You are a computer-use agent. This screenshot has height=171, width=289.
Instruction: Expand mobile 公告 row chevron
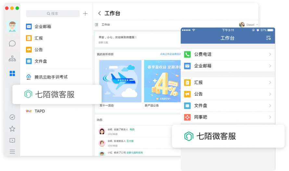[270, 94]
